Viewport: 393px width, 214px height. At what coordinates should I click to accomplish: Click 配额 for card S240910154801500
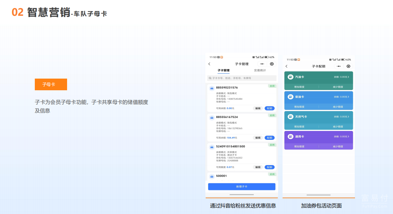point(270,167)
